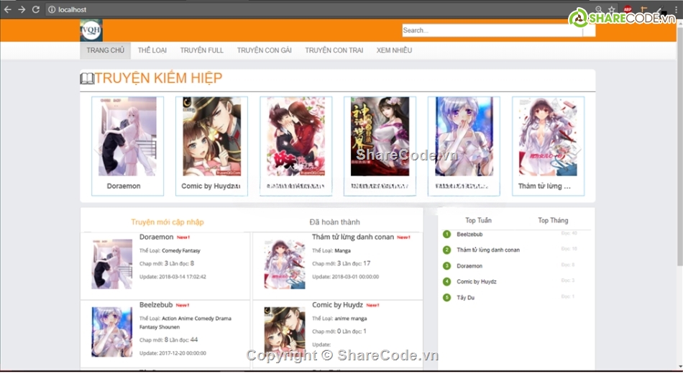Open Doraemon in the Top Tuần ranking

469,266
